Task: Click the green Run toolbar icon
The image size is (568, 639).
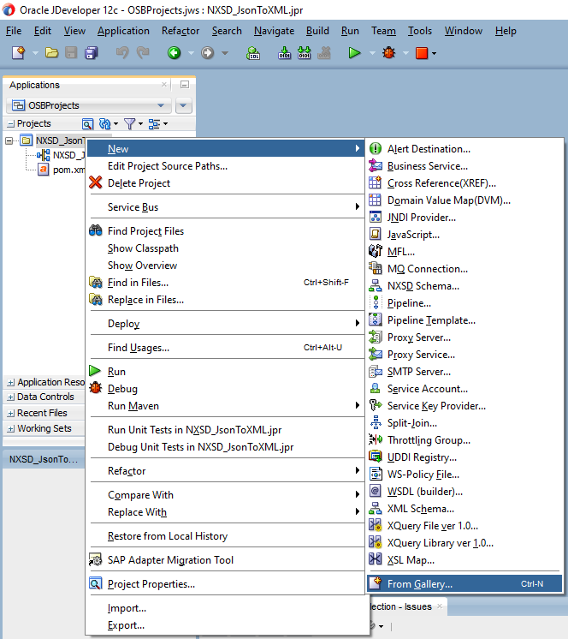Action: [354, 53]
